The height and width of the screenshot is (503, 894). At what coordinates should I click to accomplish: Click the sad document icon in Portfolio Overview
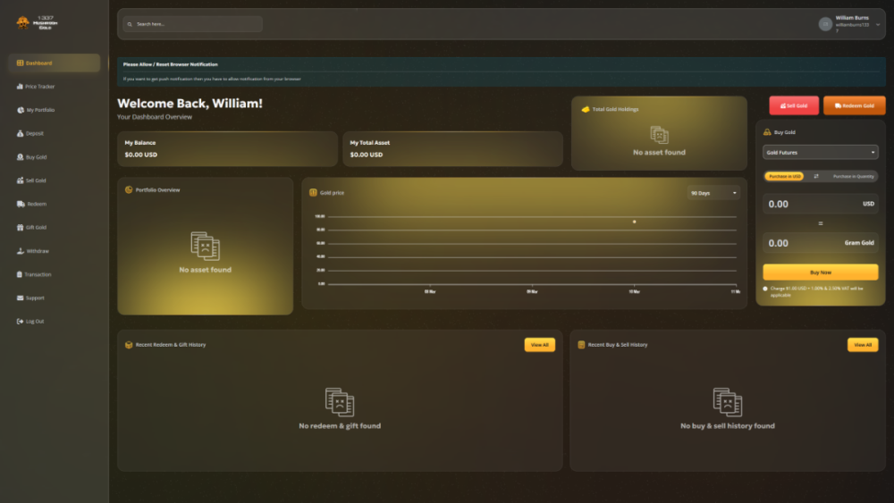point(206,246)
